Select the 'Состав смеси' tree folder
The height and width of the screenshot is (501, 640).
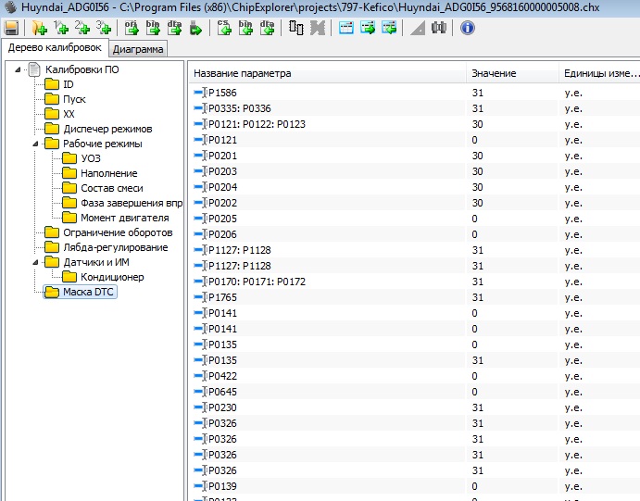click(x=111, y=188)
